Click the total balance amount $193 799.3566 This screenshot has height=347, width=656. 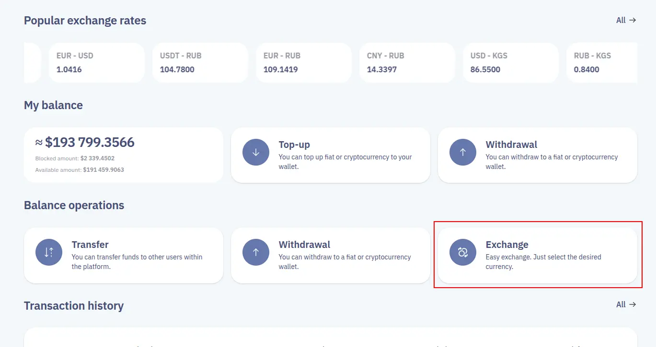click(x=90, y=142)
